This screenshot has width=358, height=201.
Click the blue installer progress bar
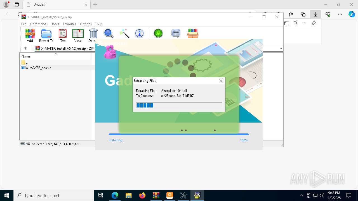tap(178, 134)
